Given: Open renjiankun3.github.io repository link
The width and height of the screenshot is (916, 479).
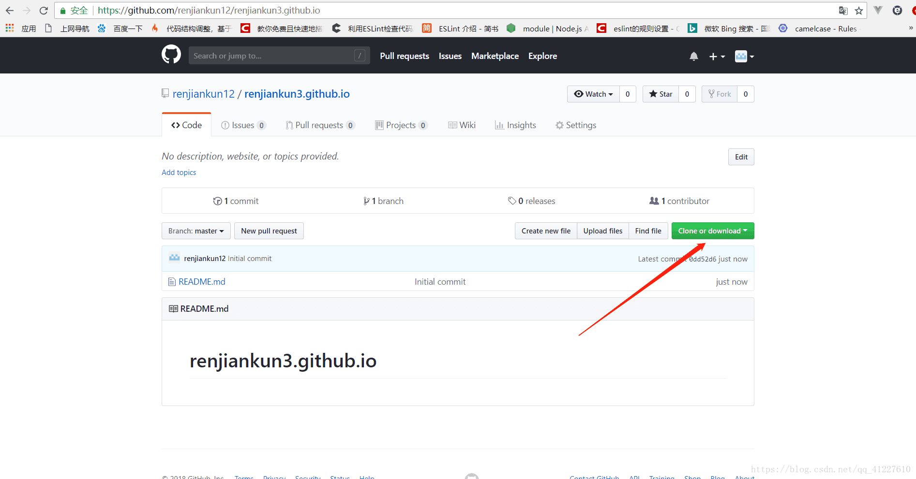Looking at the screenshot, I should [x=297, y=94].
